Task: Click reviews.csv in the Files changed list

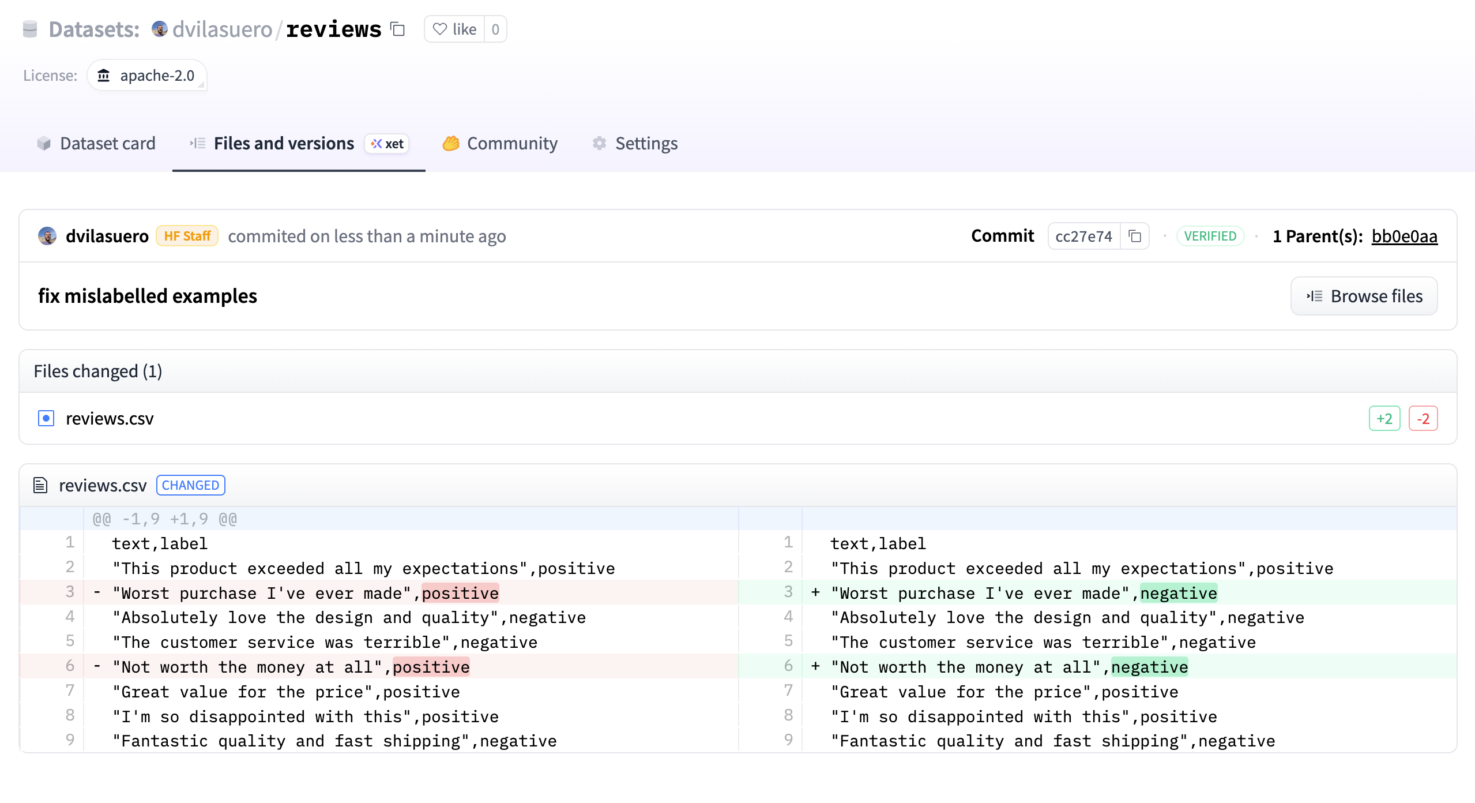Action: pyautogui.click(x=110, y=418)
